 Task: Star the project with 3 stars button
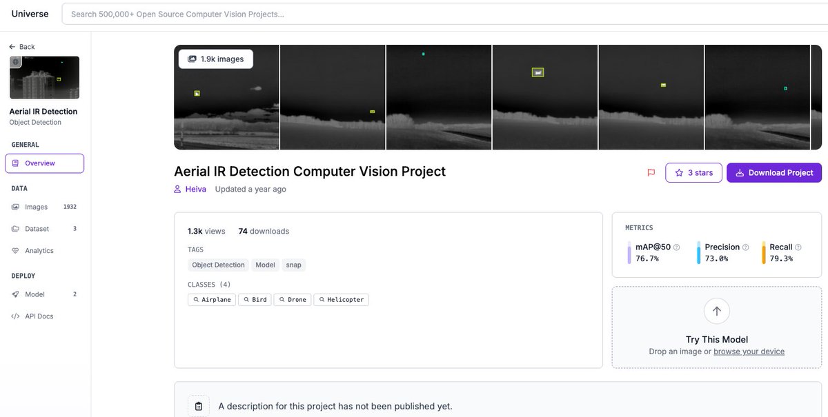pyautogui.click(x=693, y=172)
